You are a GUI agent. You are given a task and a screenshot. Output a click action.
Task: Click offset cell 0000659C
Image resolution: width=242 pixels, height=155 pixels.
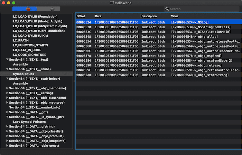[84, 70]
